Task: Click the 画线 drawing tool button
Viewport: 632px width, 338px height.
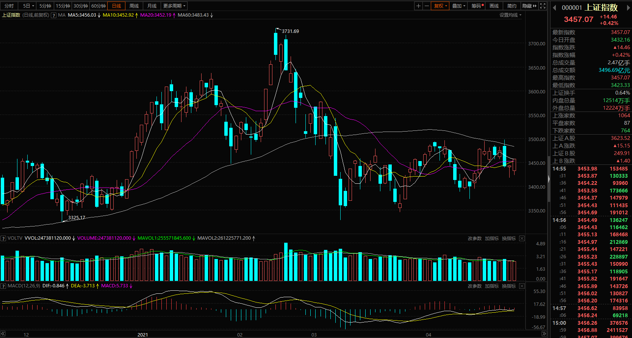Action: [494, 6]
